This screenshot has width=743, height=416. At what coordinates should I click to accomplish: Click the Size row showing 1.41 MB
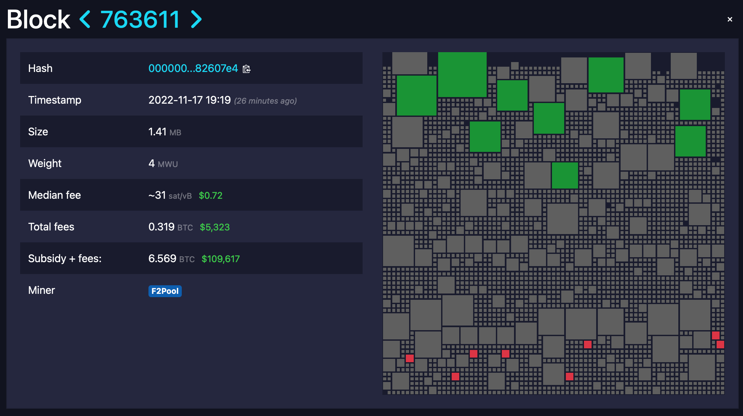click(191, 132)
